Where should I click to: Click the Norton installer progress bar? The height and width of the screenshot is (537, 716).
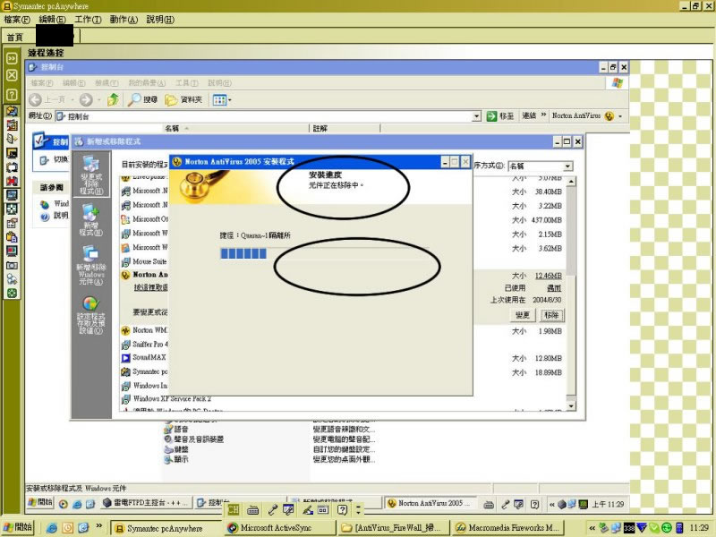(324, 253)
